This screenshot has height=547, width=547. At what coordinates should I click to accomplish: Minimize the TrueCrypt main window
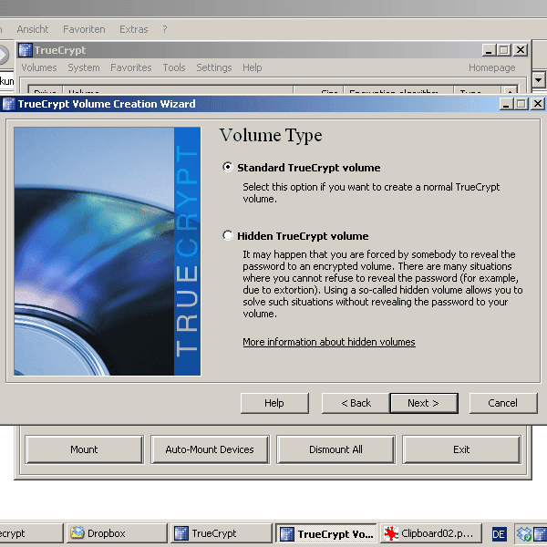[489, 50]
